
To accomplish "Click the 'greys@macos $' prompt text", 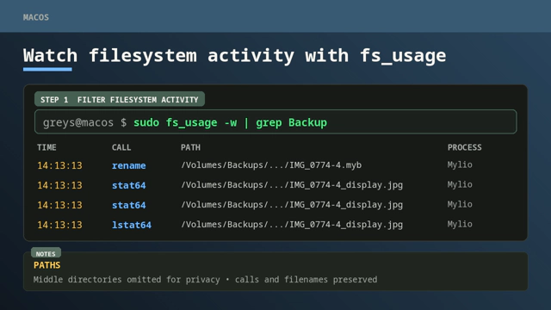I will tap(84, 122).
